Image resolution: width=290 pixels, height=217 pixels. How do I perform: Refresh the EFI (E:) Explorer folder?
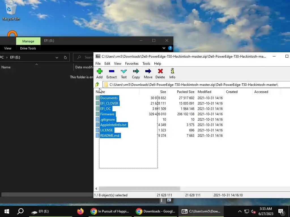pyautogui.click(x=65, y=57)
